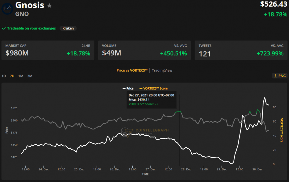
Task: Click the vertical Price axis title
Action: point(7,130)
